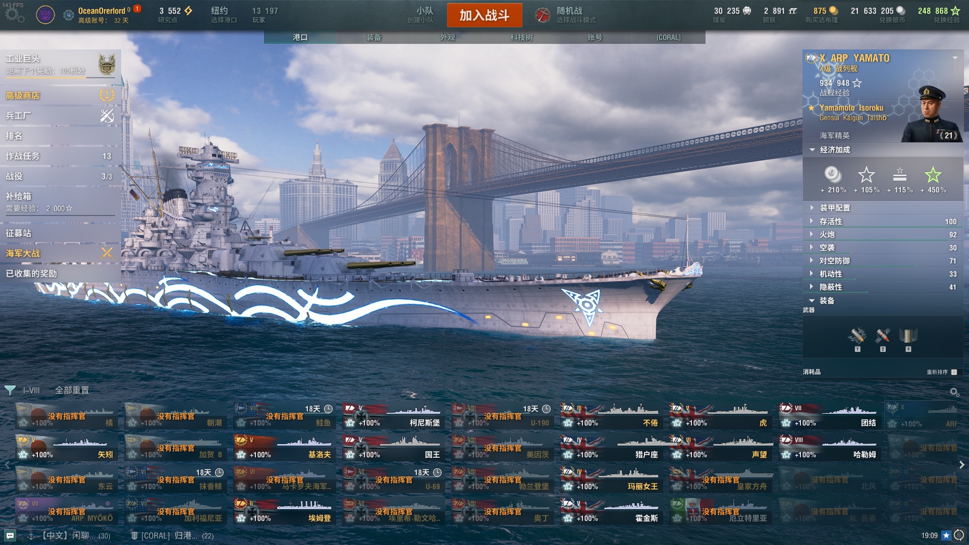
Task: Open the carousel filter funnel icon
Action: (x=10, y=390)
